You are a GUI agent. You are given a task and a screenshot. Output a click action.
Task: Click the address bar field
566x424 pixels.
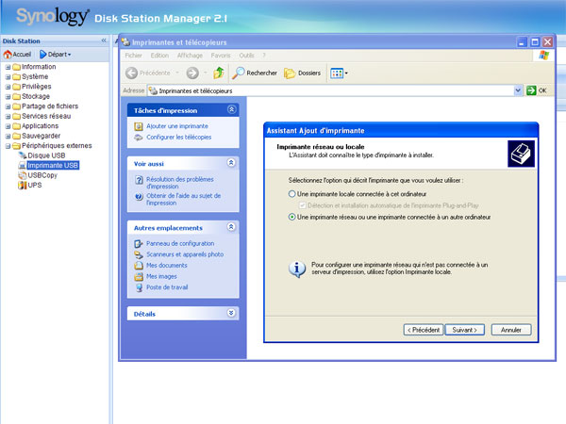click(x=330, y=90)
